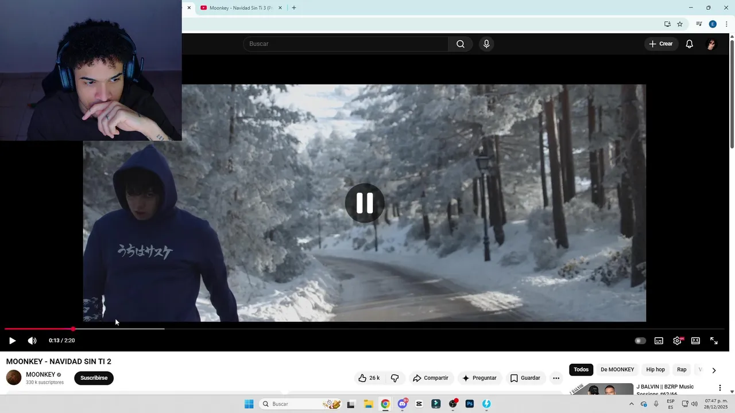Open the YouTube account avatar menu
Viewport: 735px width, 413px height.
711,44
